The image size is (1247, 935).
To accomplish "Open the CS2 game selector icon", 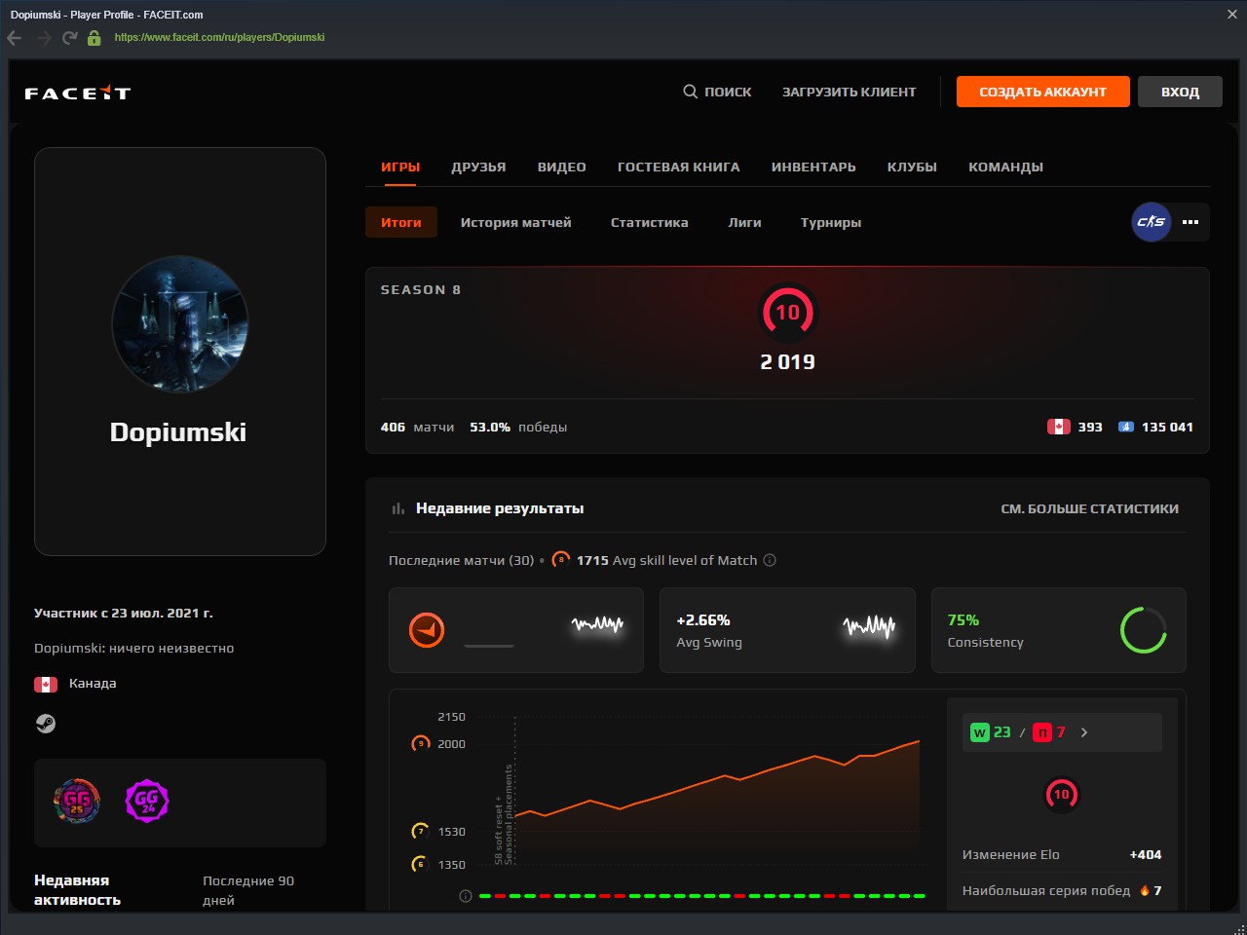I will click(1151, 222).
